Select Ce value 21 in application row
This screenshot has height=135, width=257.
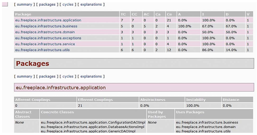pyautogui.click(x=169, y=20)
